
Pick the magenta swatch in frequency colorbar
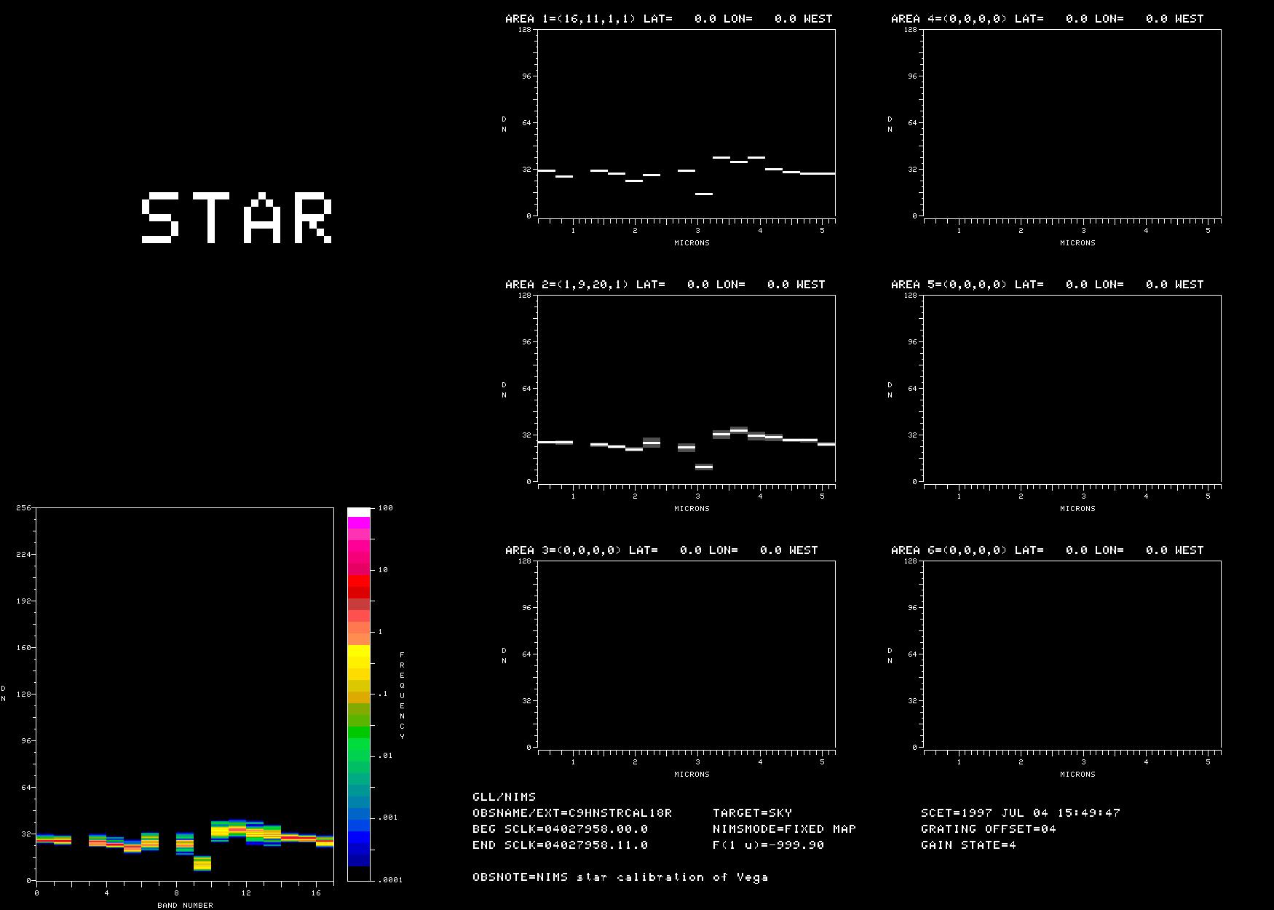358,522
